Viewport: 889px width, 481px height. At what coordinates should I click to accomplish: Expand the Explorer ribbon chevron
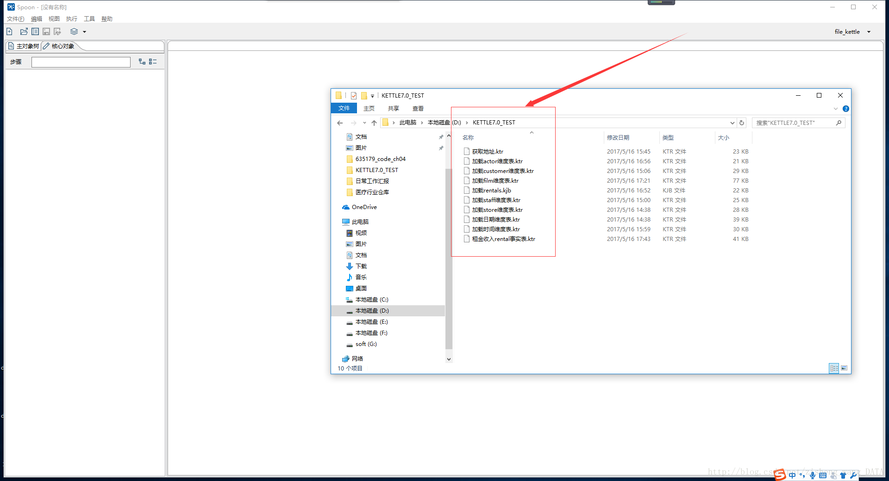coord(836,109)
